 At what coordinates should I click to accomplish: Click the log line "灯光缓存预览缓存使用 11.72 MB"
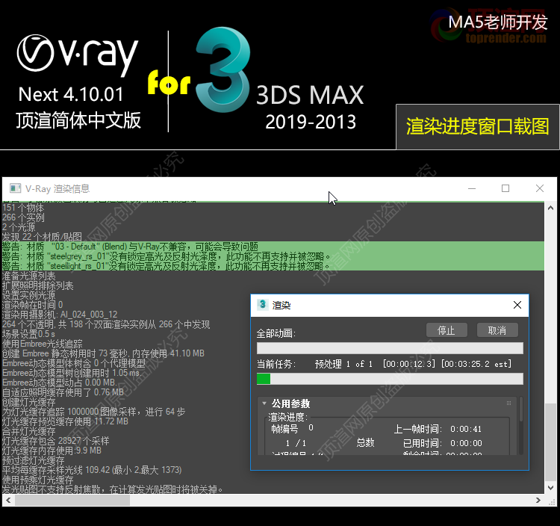pos(65,421)
